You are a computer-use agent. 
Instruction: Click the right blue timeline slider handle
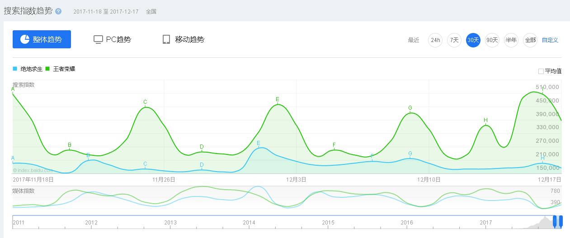pos(561,221)
